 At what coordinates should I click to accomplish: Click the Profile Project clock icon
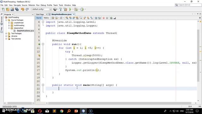(x=82, y=9)
